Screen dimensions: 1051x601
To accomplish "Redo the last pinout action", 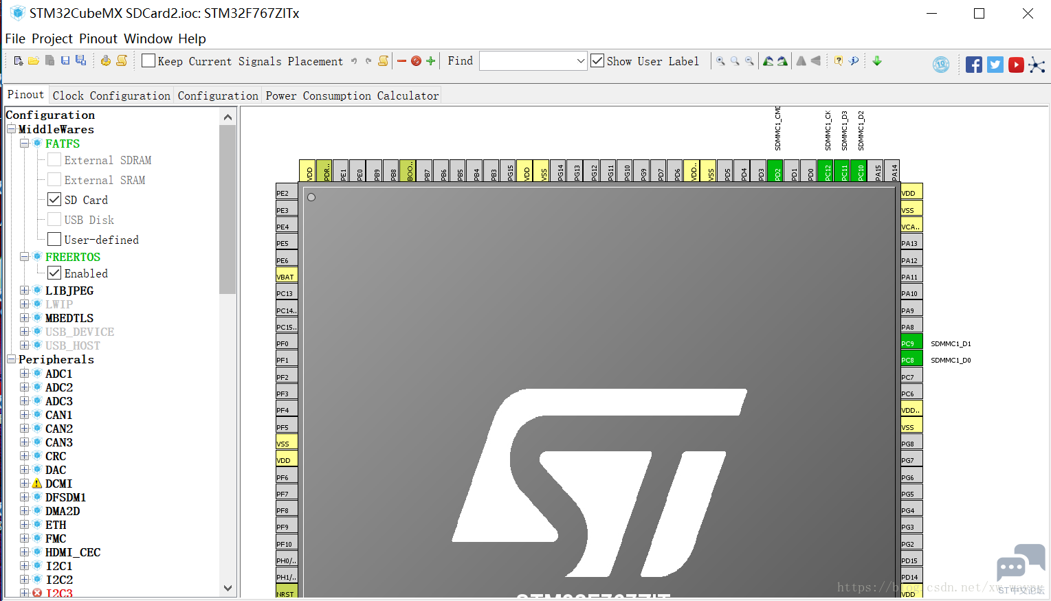I will (368, 61).
